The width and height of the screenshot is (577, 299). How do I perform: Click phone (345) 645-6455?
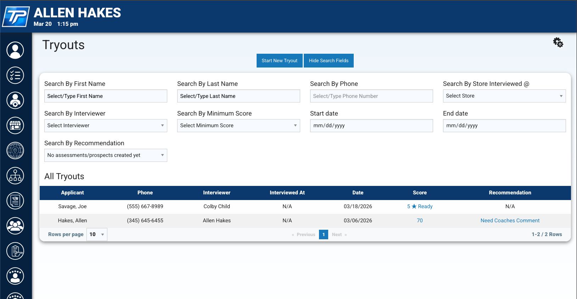(x=145, y=221)
